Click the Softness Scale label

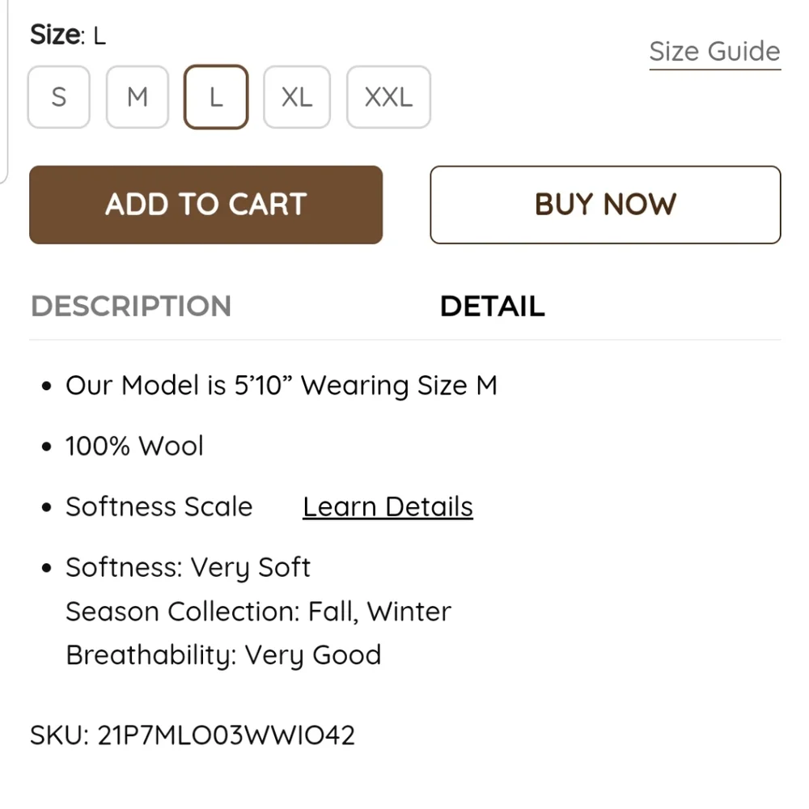(x=159, y=507)
